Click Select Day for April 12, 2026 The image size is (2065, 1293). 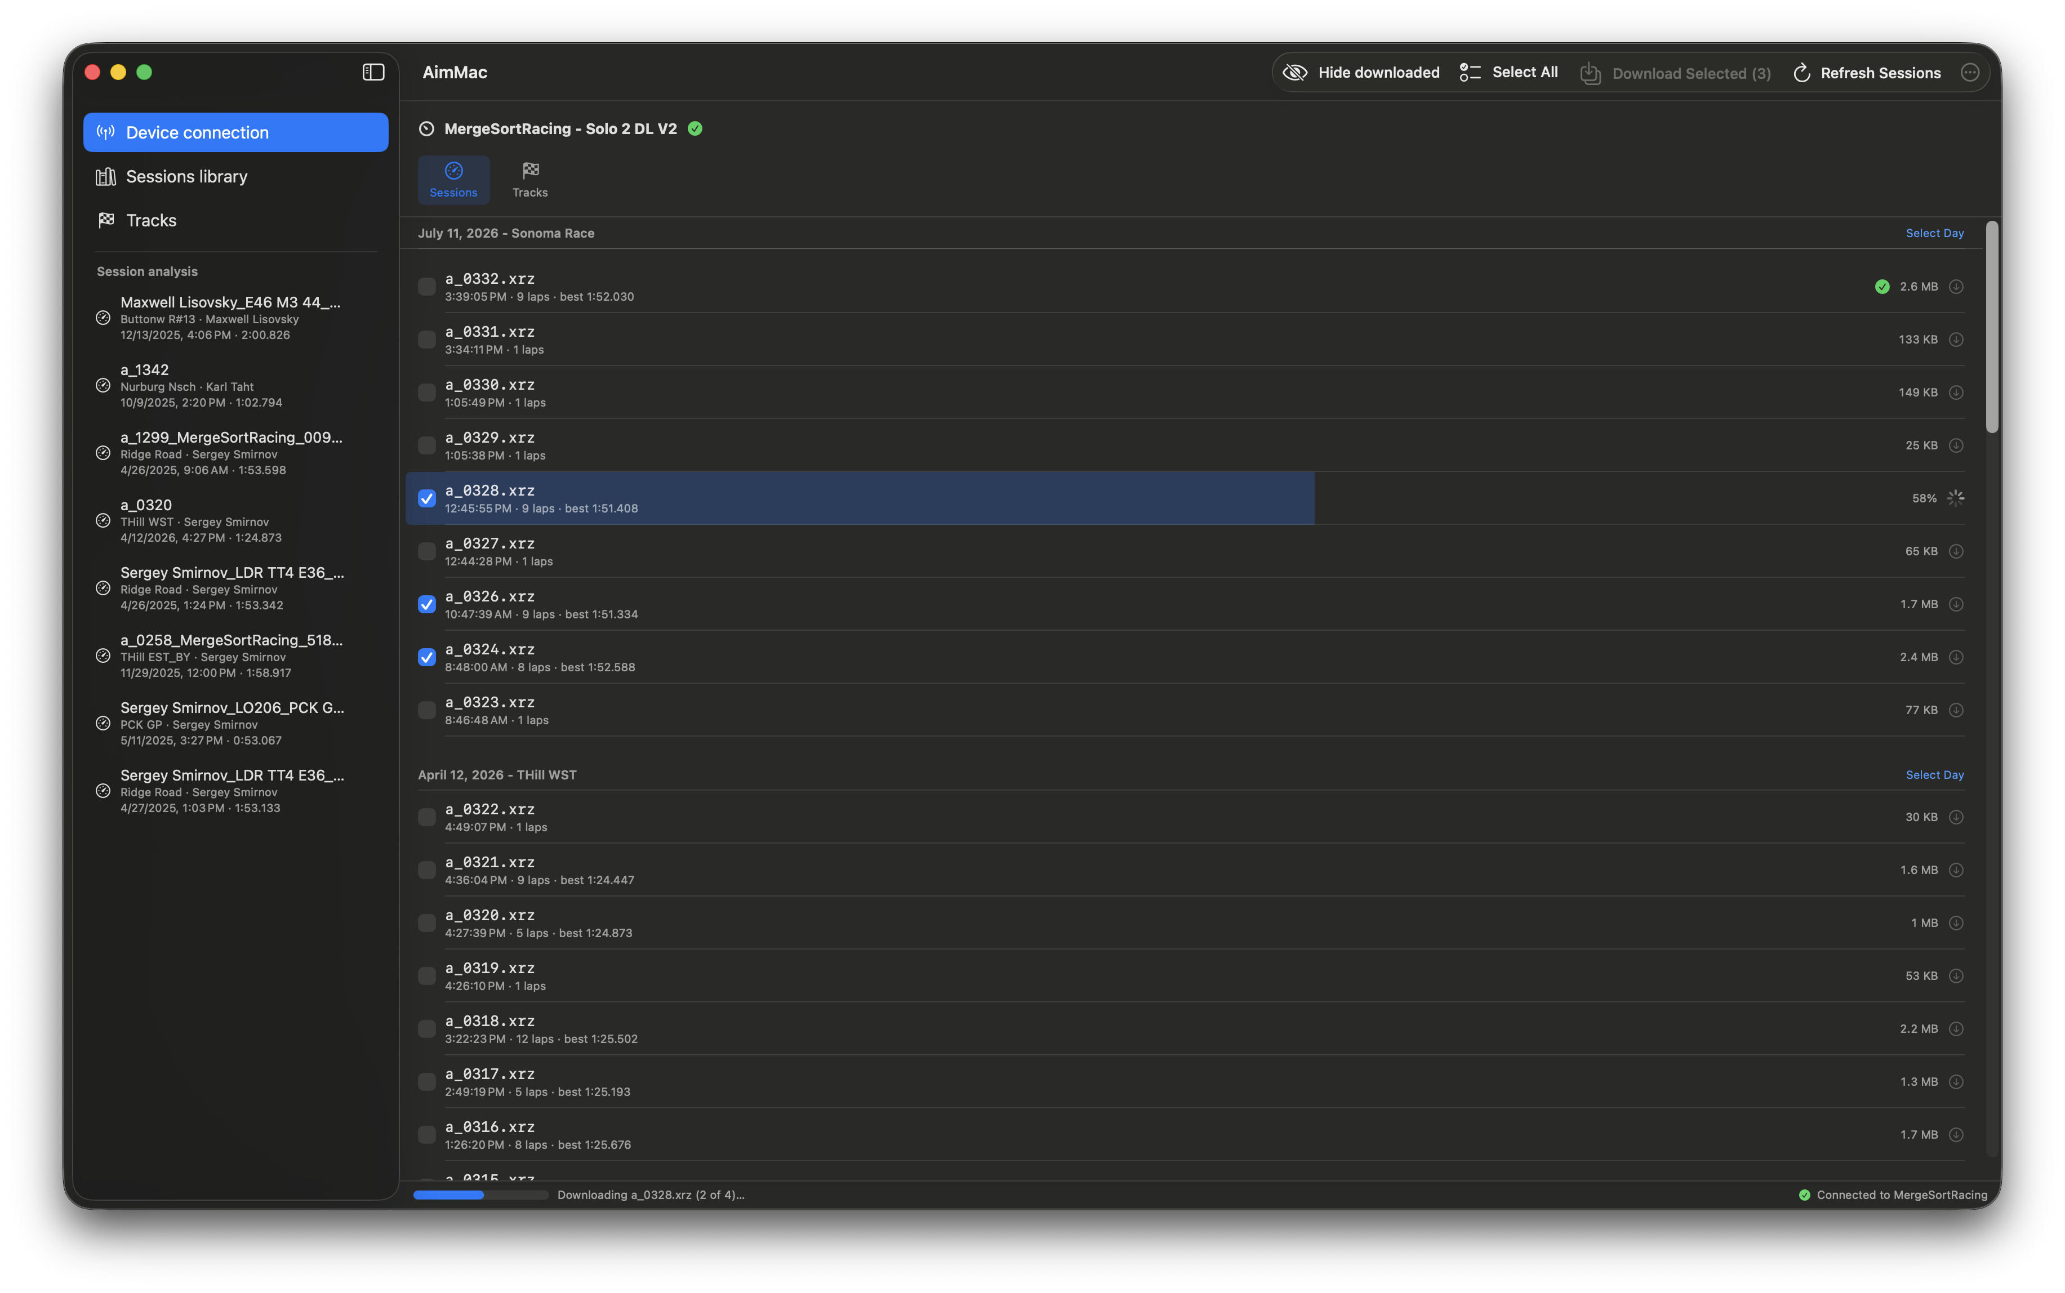(x=1934, y=775)
